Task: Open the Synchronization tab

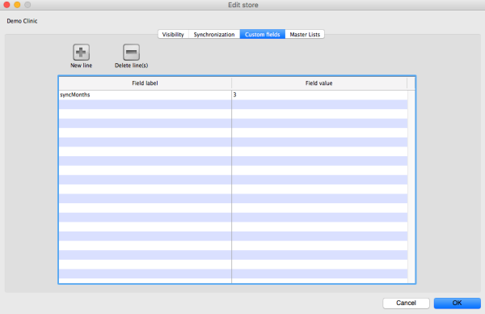Action: (214, 34)
